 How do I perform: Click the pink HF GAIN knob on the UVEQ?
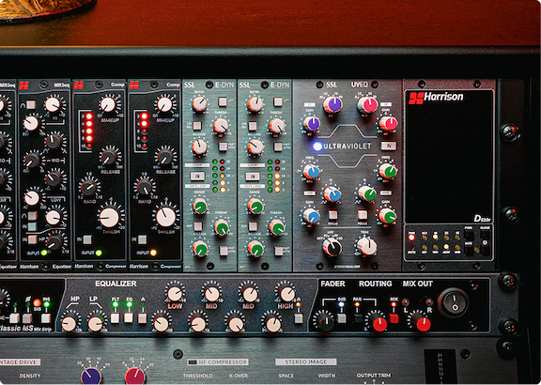[x=389, y=124]
